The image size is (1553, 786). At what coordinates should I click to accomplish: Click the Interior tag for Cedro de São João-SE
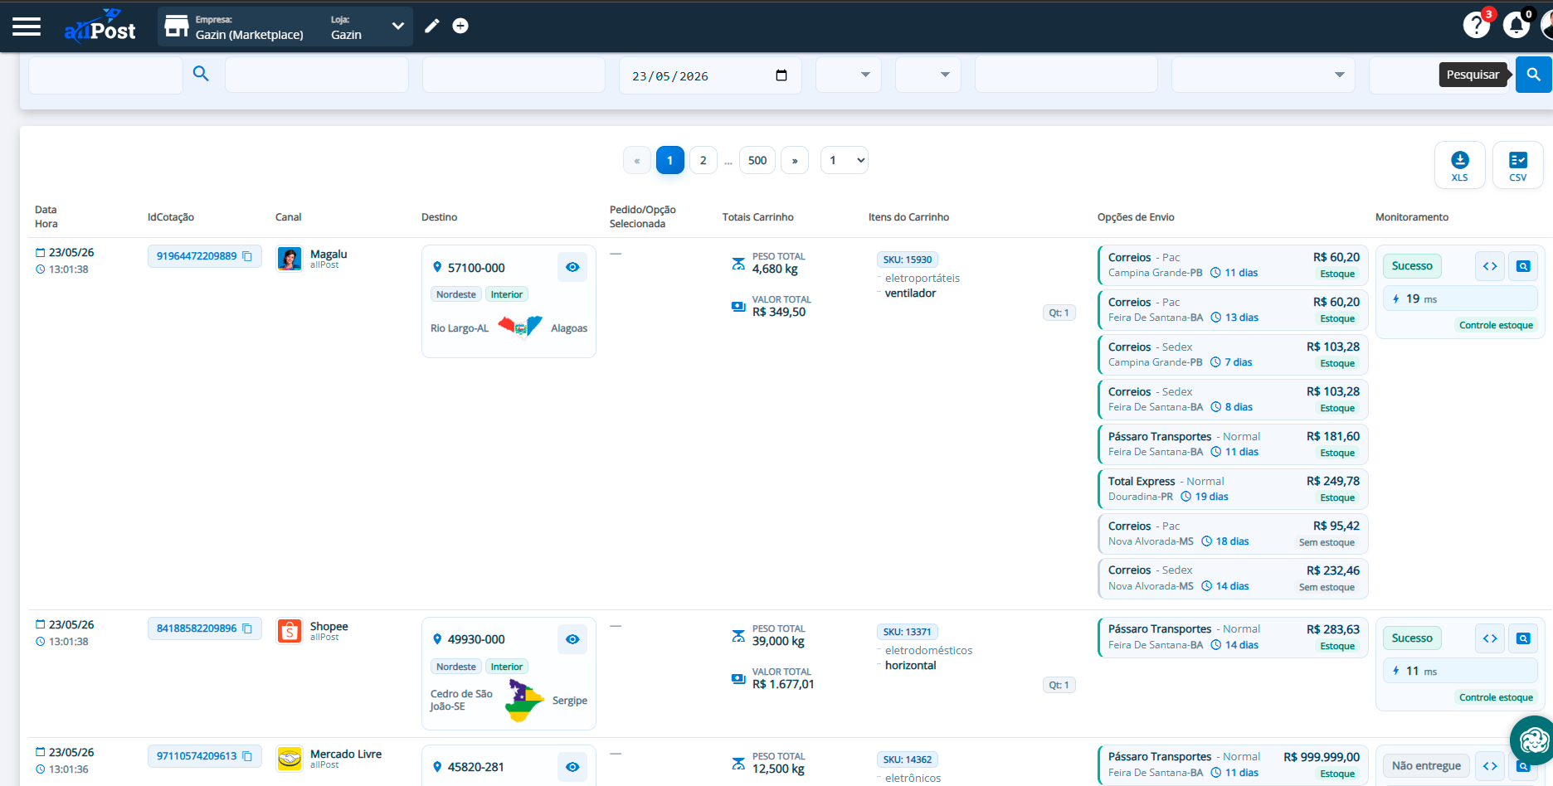(507, 667)
